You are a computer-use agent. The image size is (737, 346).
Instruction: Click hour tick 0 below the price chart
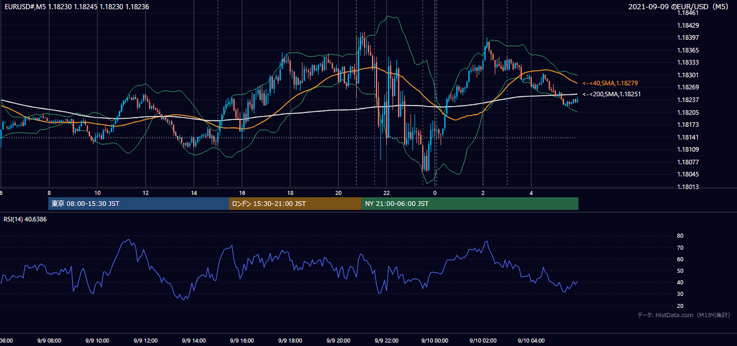click(x=435, y=193)
